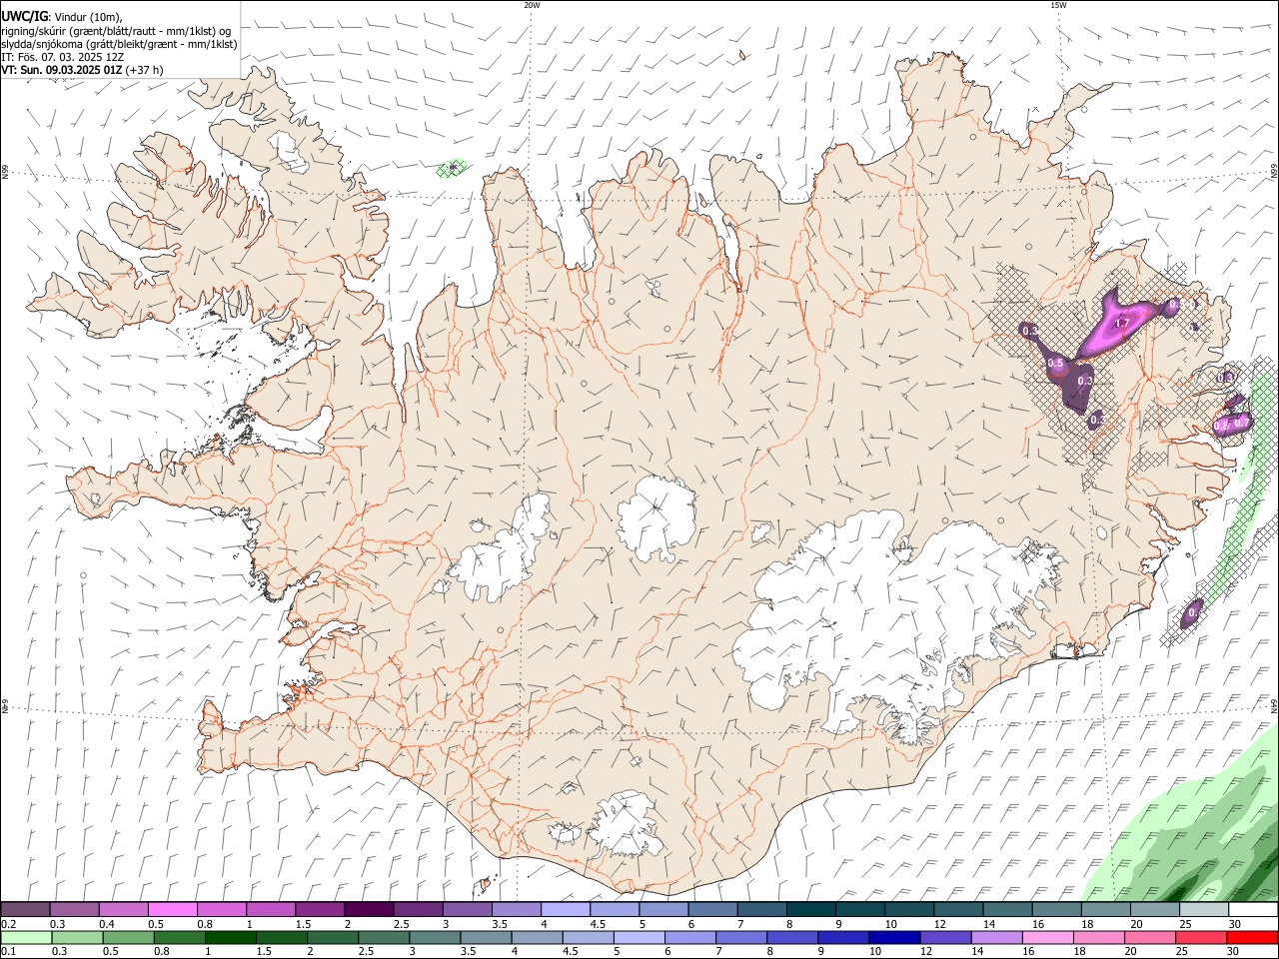Click the title text 'UWC/IG: Vindur (10m)'

coord(62,16)
